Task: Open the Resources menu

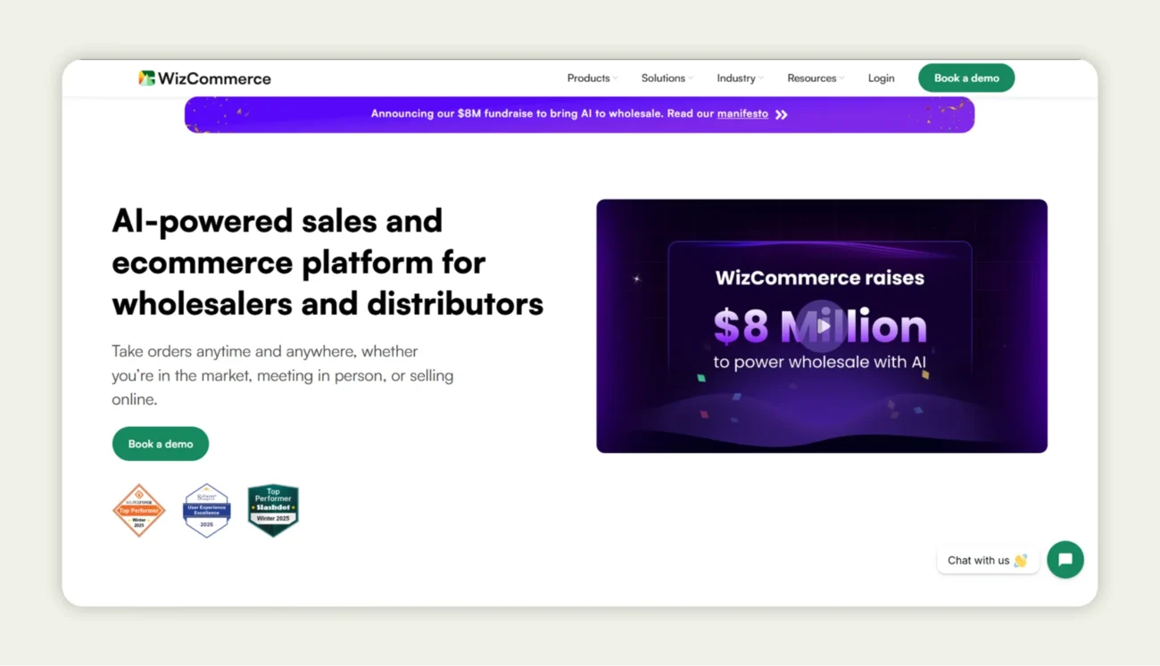Action: (814, 78)
